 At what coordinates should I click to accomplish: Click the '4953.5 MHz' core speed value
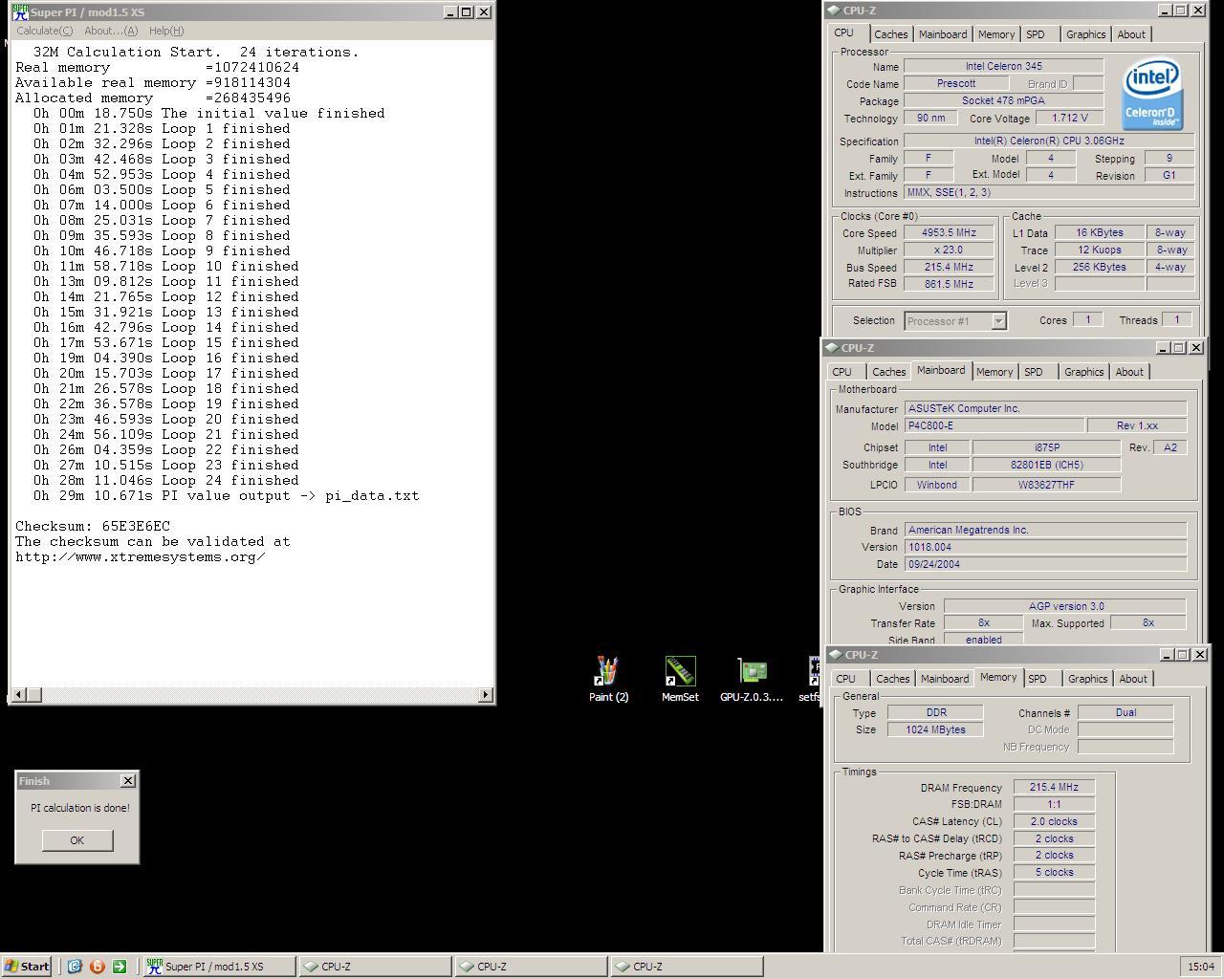949,233
